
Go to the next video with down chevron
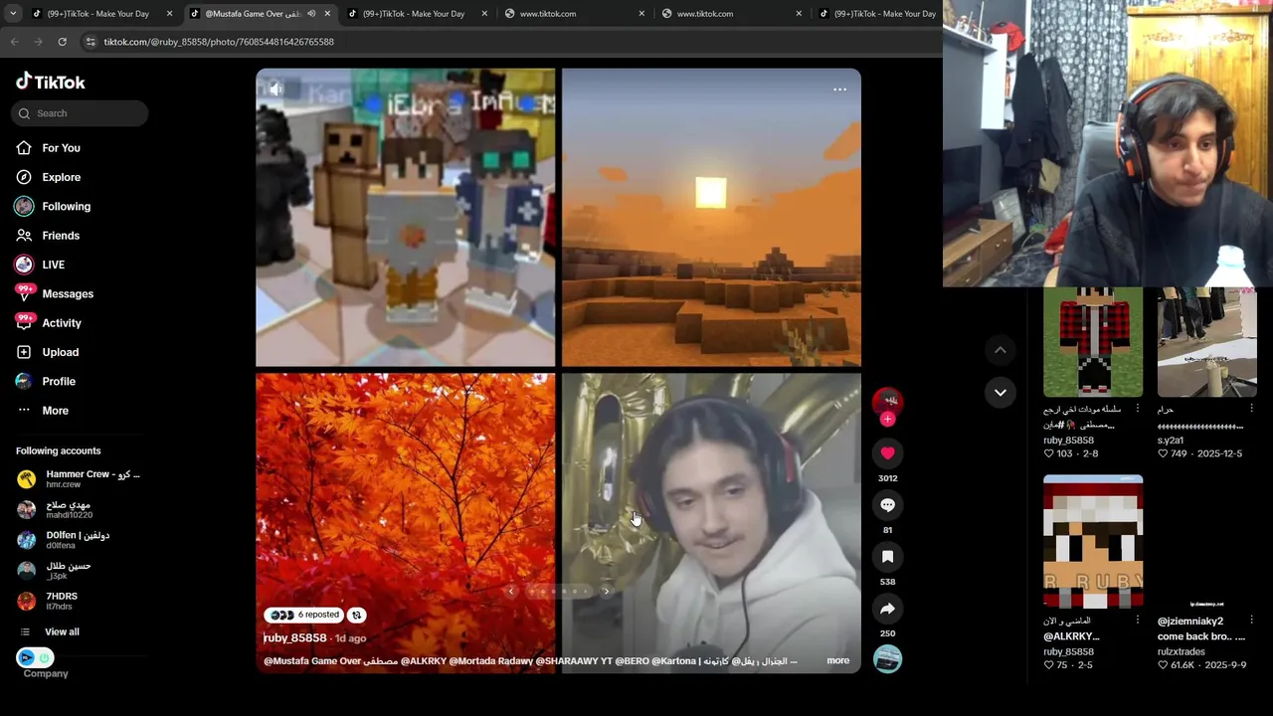pos(1000,392)
